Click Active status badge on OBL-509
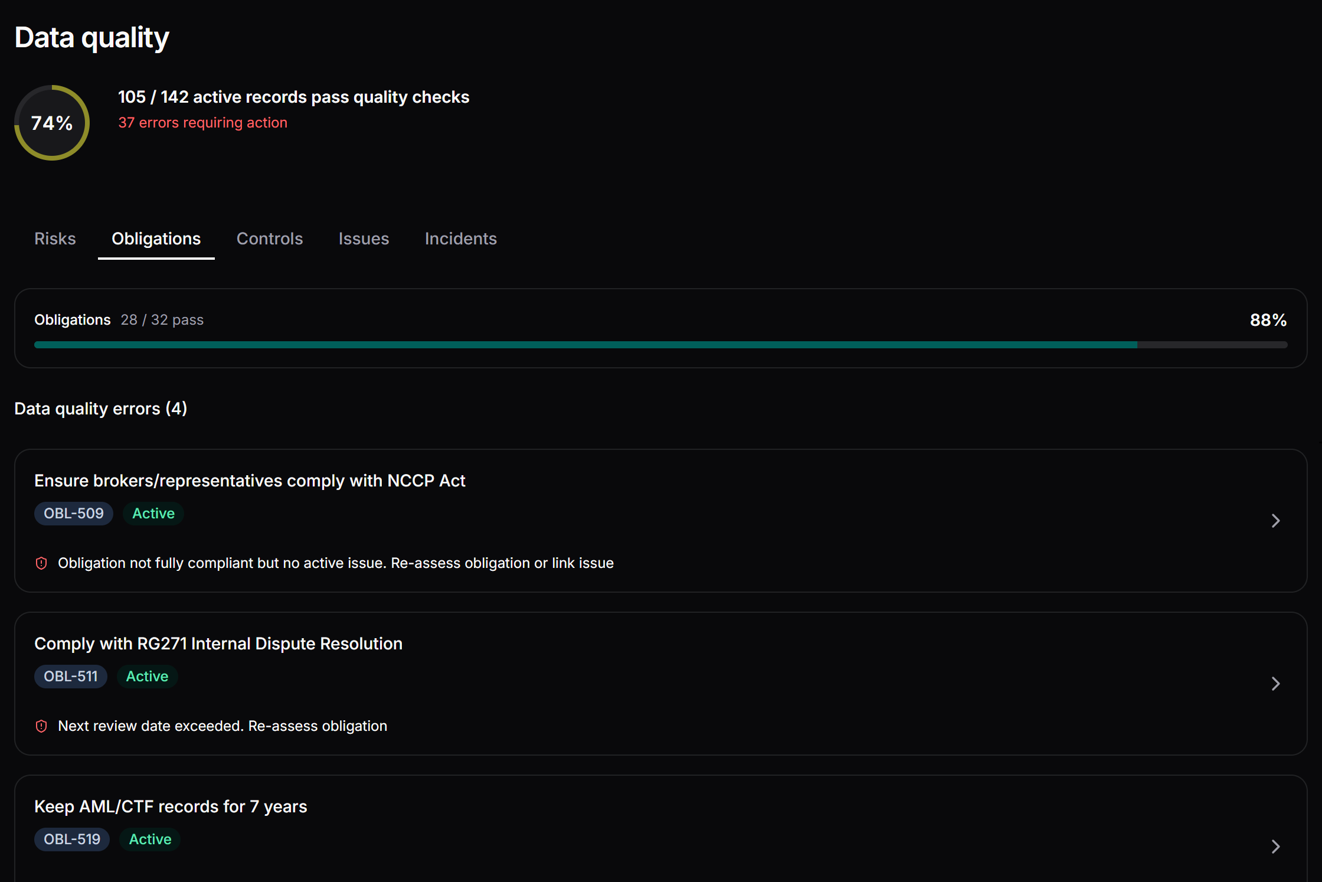The height and width of the screenshot is (882, 1322). (x=153, y=514)
